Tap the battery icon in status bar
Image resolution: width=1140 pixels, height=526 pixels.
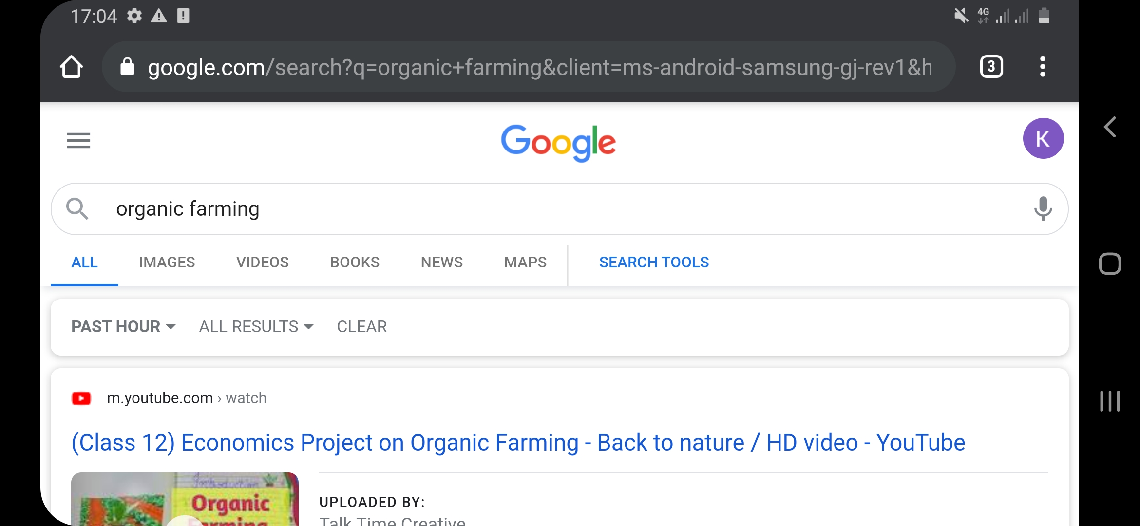(x=1044, y=16)
